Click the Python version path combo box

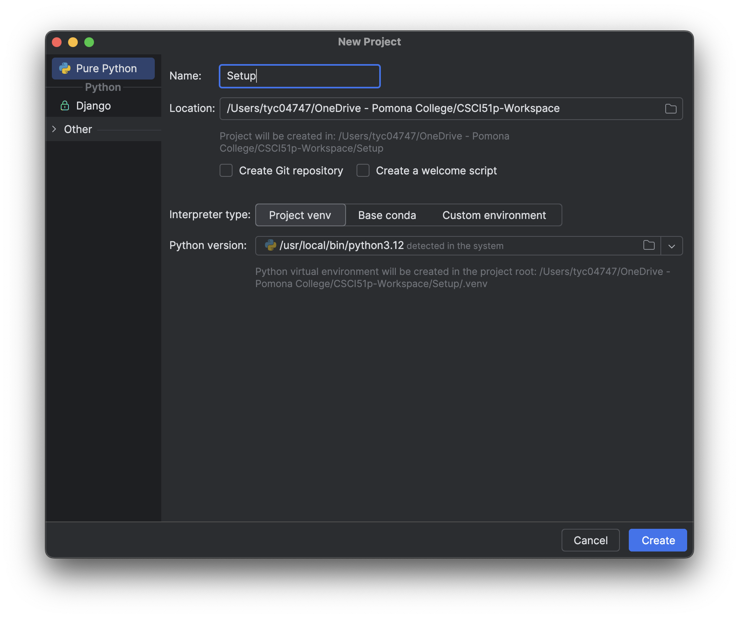(446, 246)
